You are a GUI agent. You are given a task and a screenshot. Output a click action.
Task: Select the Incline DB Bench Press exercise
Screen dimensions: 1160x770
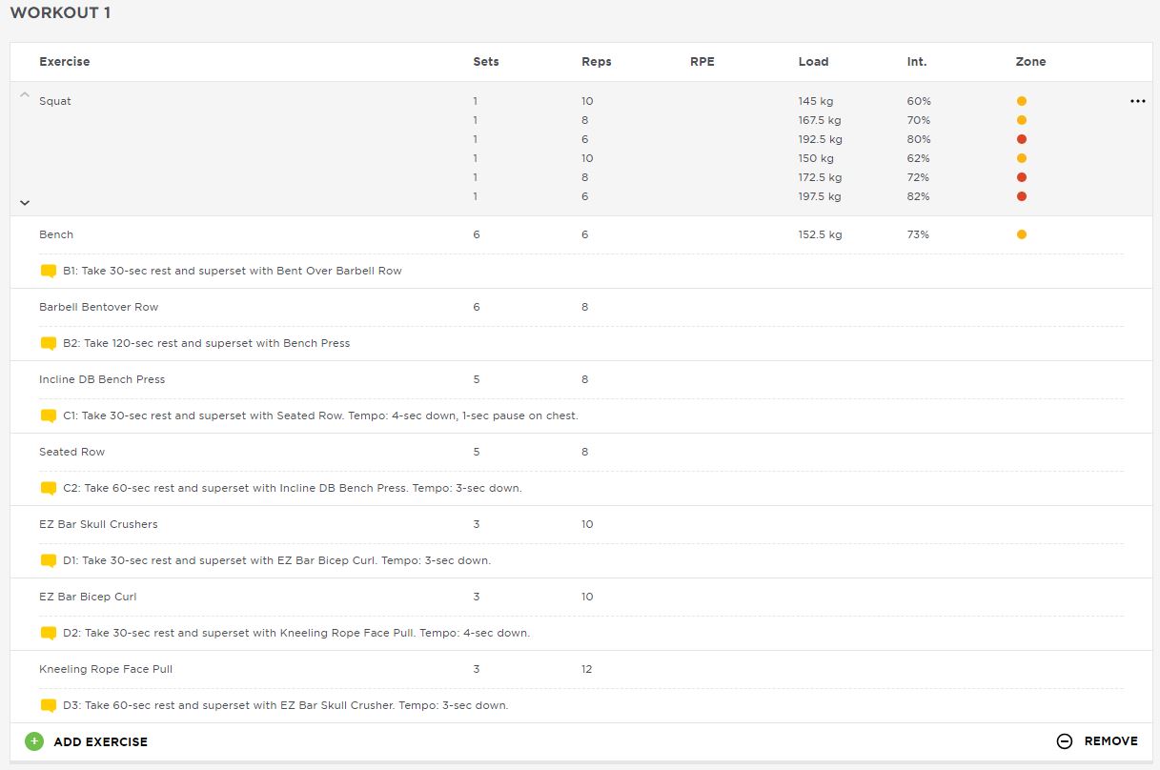click(102, 379)
